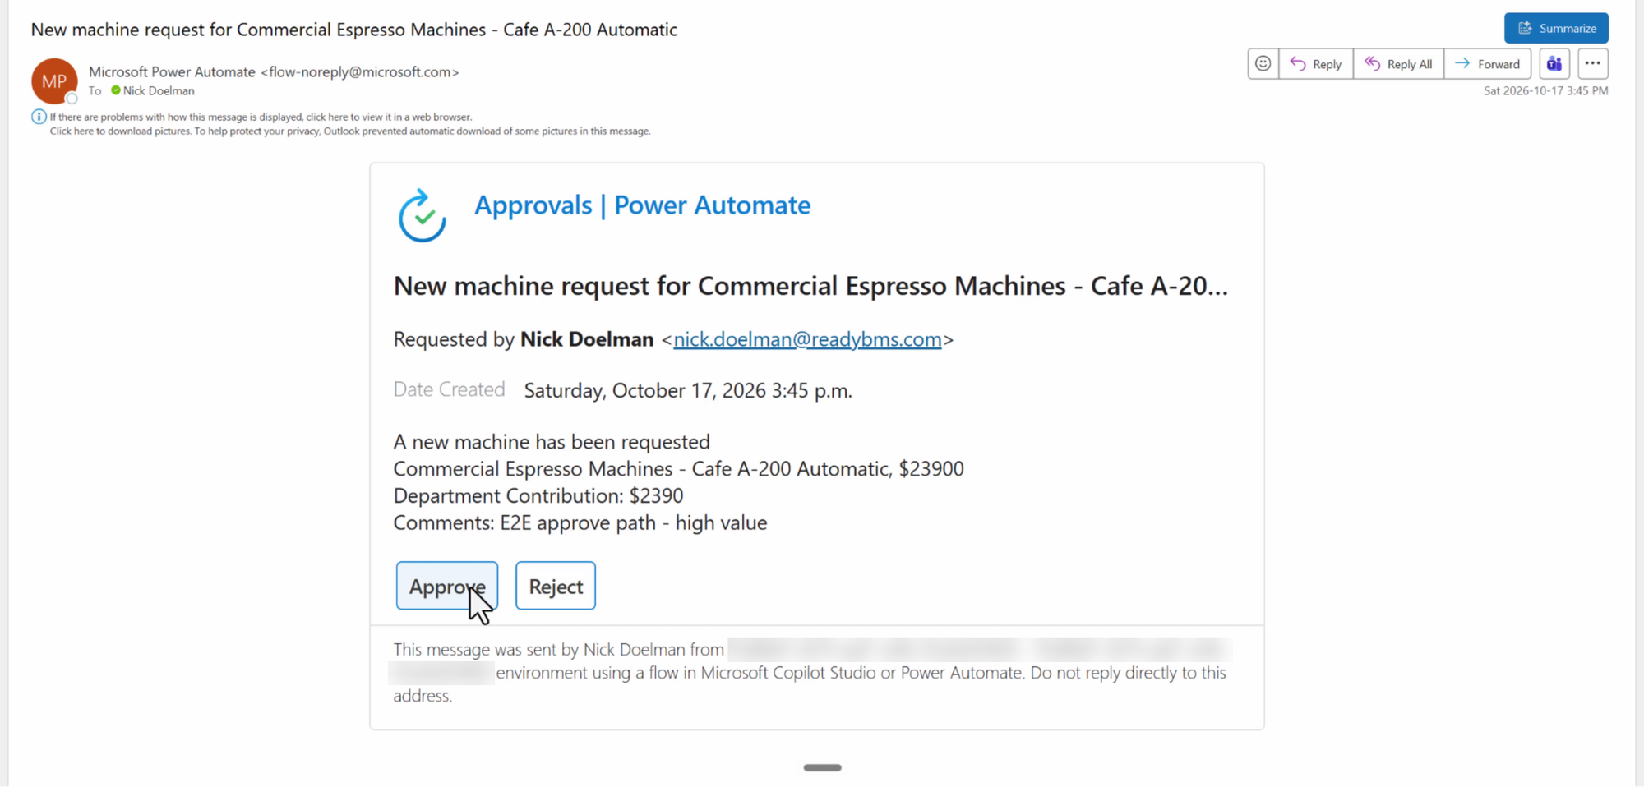This screenshot has width=1644, height=787.
Task: Click the bold card title New machine request
Action: [x=810, y=286]
